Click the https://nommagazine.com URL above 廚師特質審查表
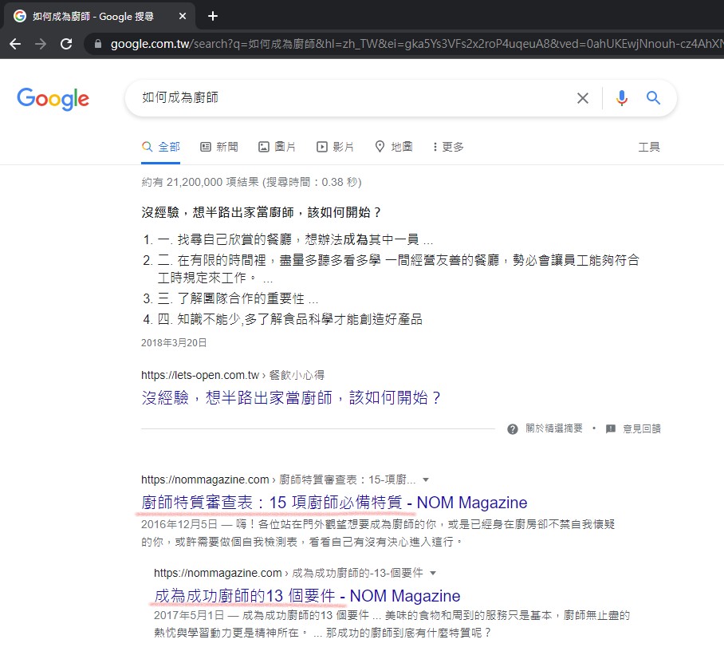 205,479
